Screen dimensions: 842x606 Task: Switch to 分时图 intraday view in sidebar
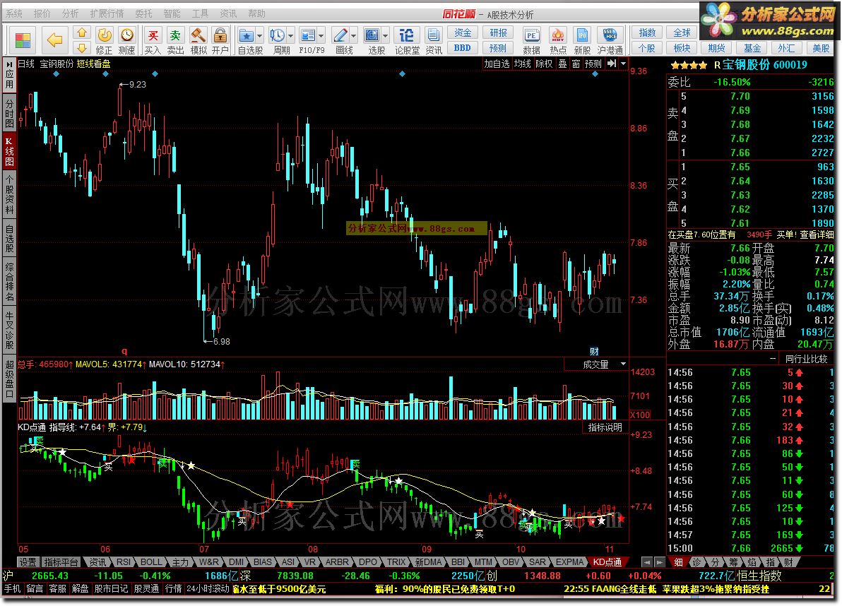(x=9, y=112)
